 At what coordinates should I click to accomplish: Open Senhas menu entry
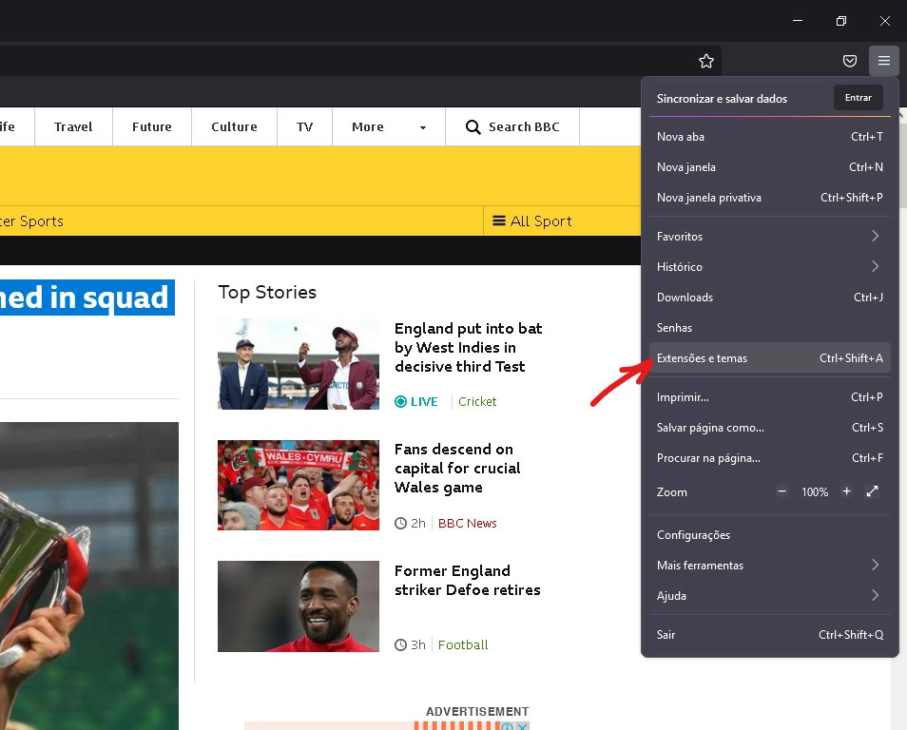coord(769,328)
